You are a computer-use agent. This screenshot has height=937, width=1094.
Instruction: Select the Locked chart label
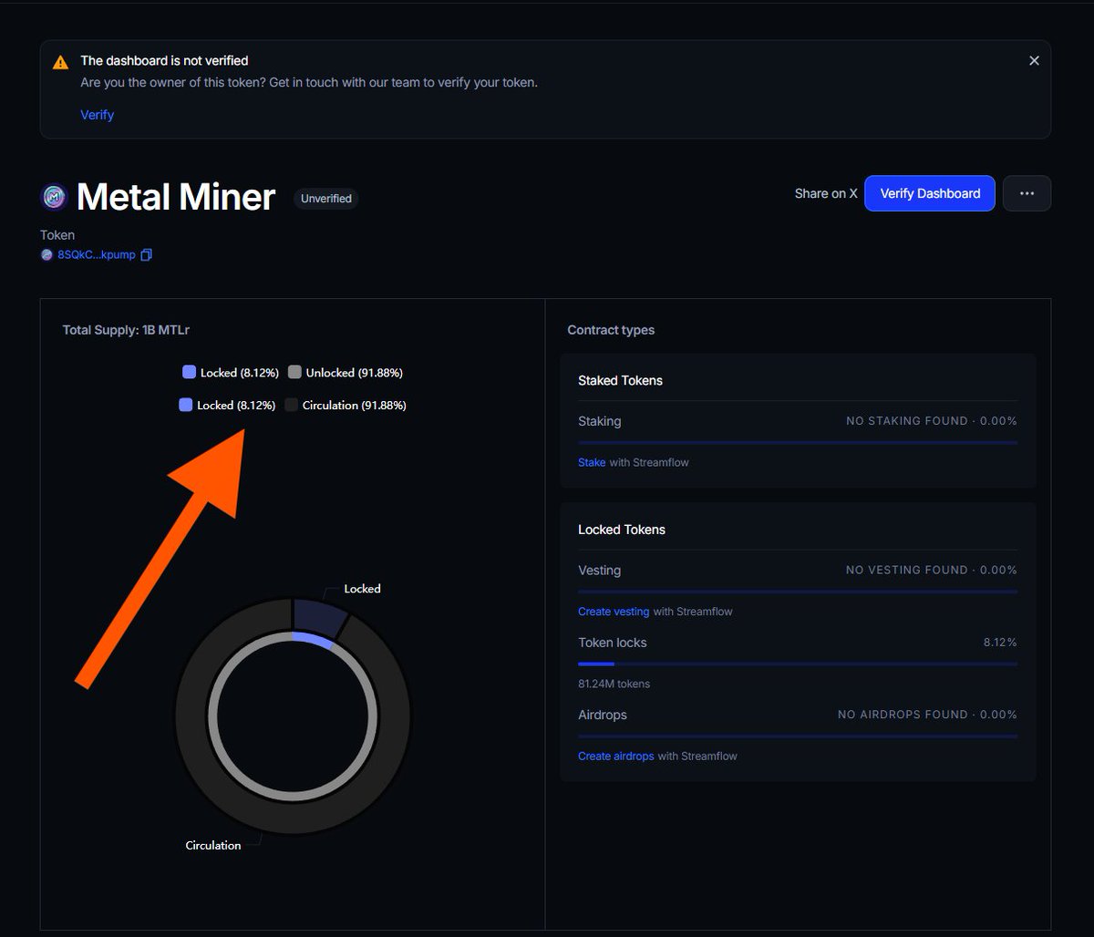tap(362, 589)
